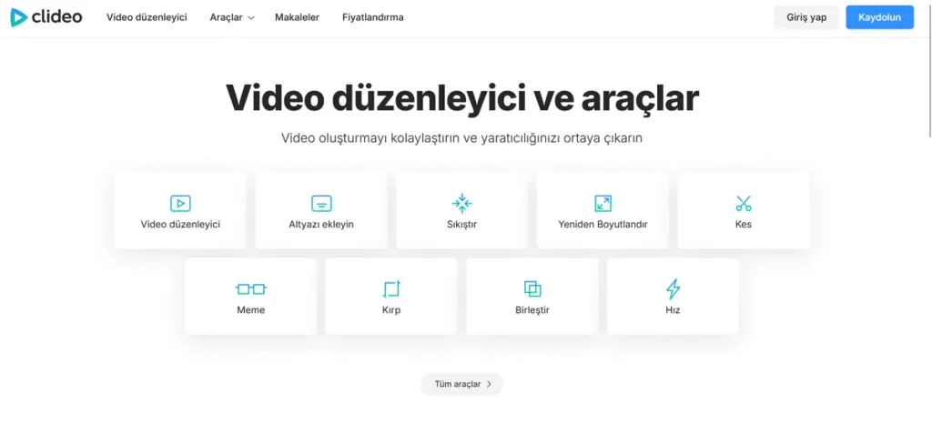932x445 pixels.
Task: Open the Fiyatlandırma pricing page
Action: click(372, 17)
